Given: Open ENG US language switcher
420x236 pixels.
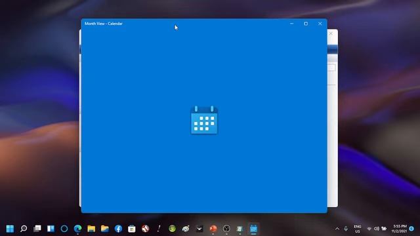Looking at the screenshot, I should pos(358,229).
